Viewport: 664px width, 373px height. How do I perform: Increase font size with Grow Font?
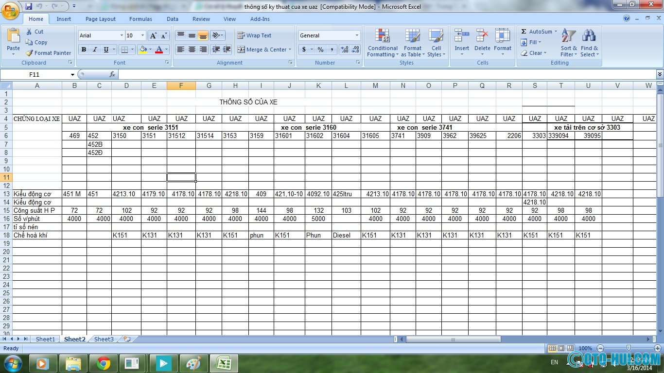[153, 35]
